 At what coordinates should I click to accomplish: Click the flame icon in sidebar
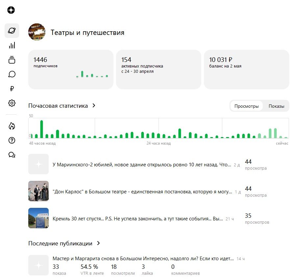[x=12, y=126]
